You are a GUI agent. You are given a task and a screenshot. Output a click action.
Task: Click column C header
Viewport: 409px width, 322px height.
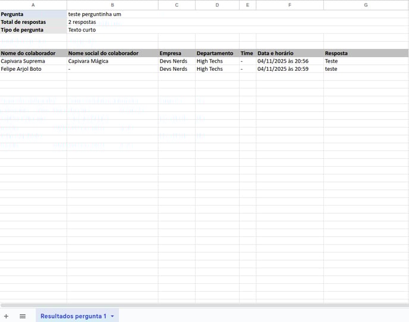[x=177, y=5]
